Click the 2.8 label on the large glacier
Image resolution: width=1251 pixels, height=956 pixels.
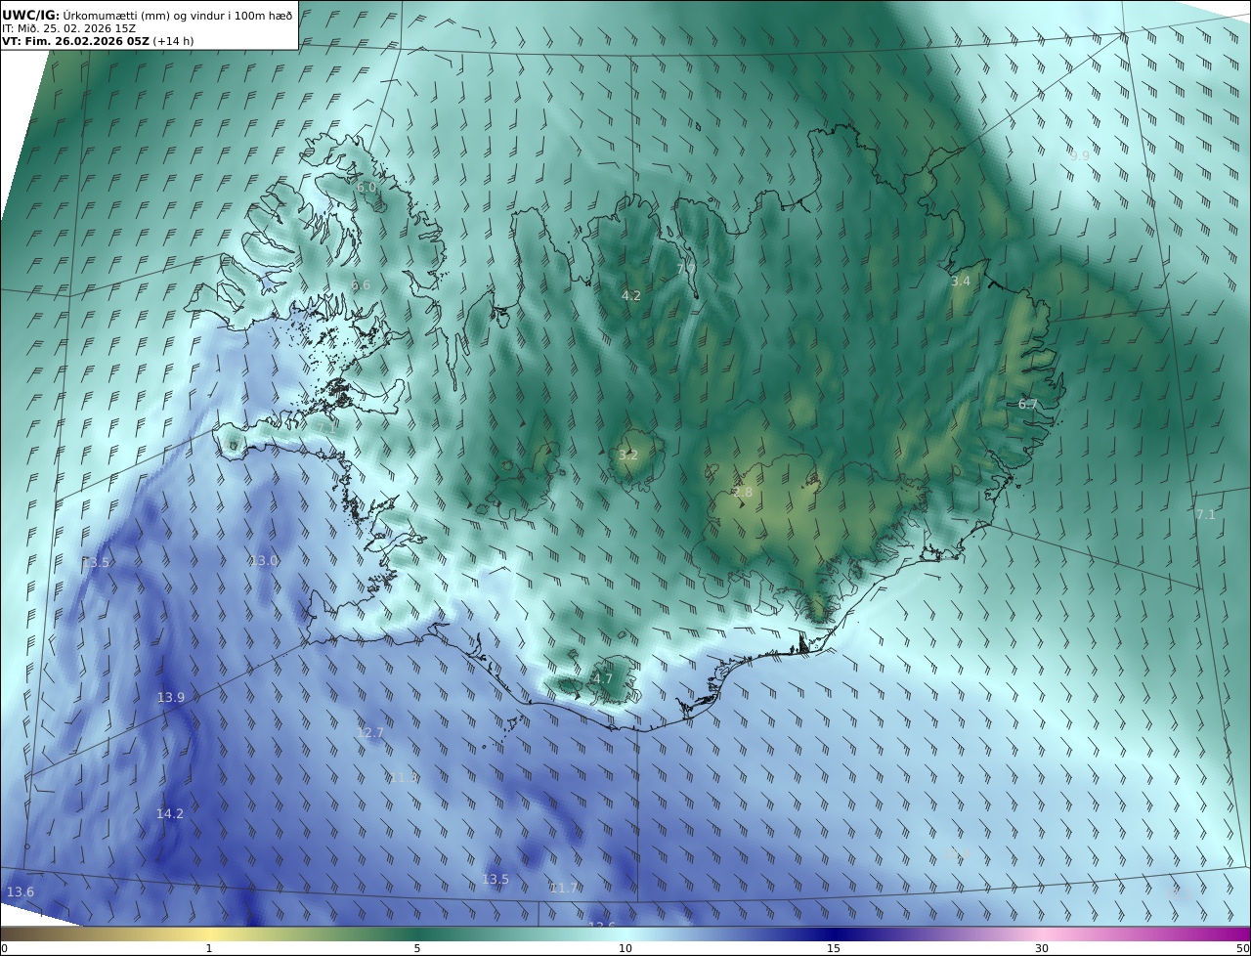click(x=743, y=493)
